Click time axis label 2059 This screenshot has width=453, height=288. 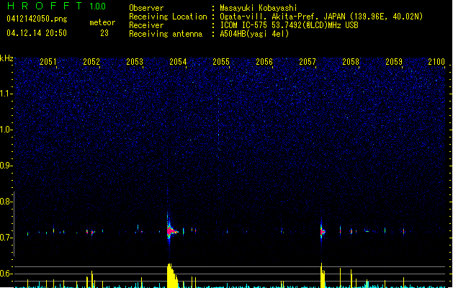click(x=394, y=62)
